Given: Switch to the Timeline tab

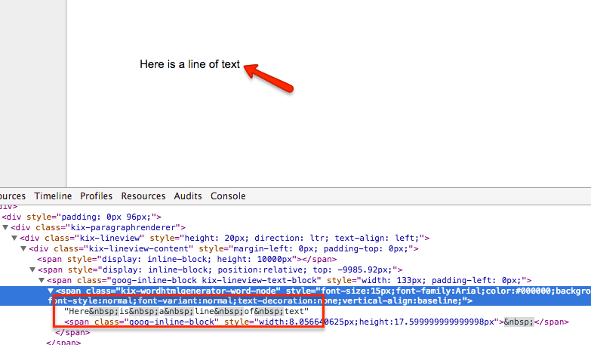Looking at the screenshot, I should point(53,196).
